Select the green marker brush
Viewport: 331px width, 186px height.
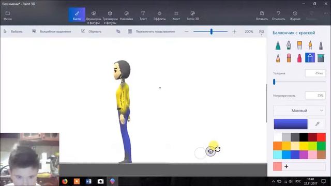click(x=278, y=45)
